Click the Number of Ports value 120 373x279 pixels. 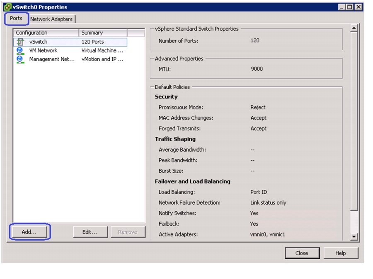click(x=255, y=41)
